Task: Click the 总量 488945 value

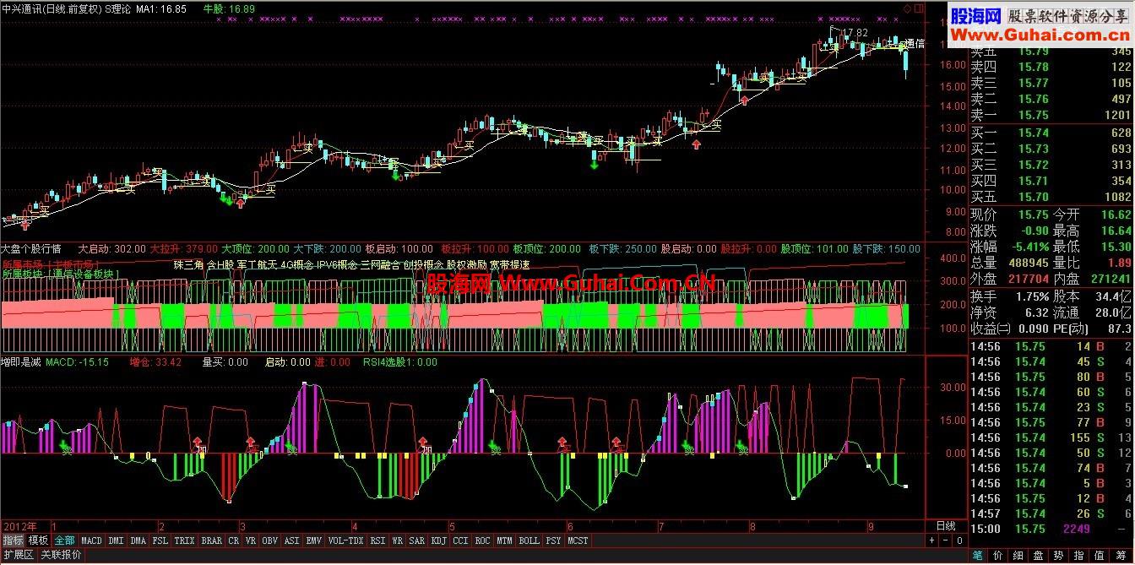Action: pos(1029,263)
